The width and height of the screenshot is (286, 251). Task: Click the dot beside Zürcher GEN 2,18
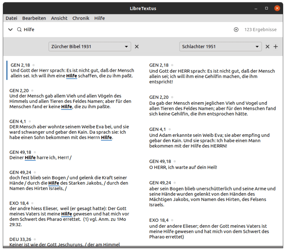(34, 65)
